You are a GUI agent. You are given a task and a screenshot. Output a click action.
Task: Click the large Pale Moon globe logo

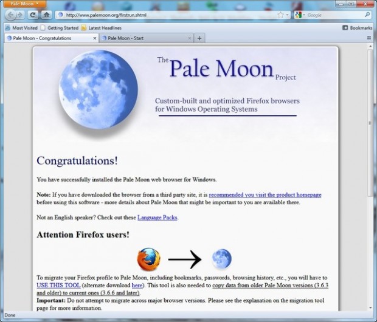99,89
